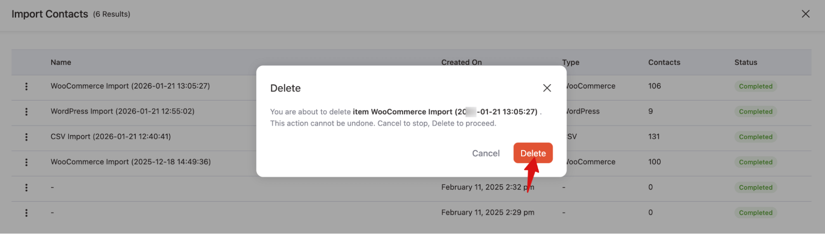The height and width of the screenshot is (234, 825).
Task: Close the Import Contacts panel
Action: [x=805, y=14]
